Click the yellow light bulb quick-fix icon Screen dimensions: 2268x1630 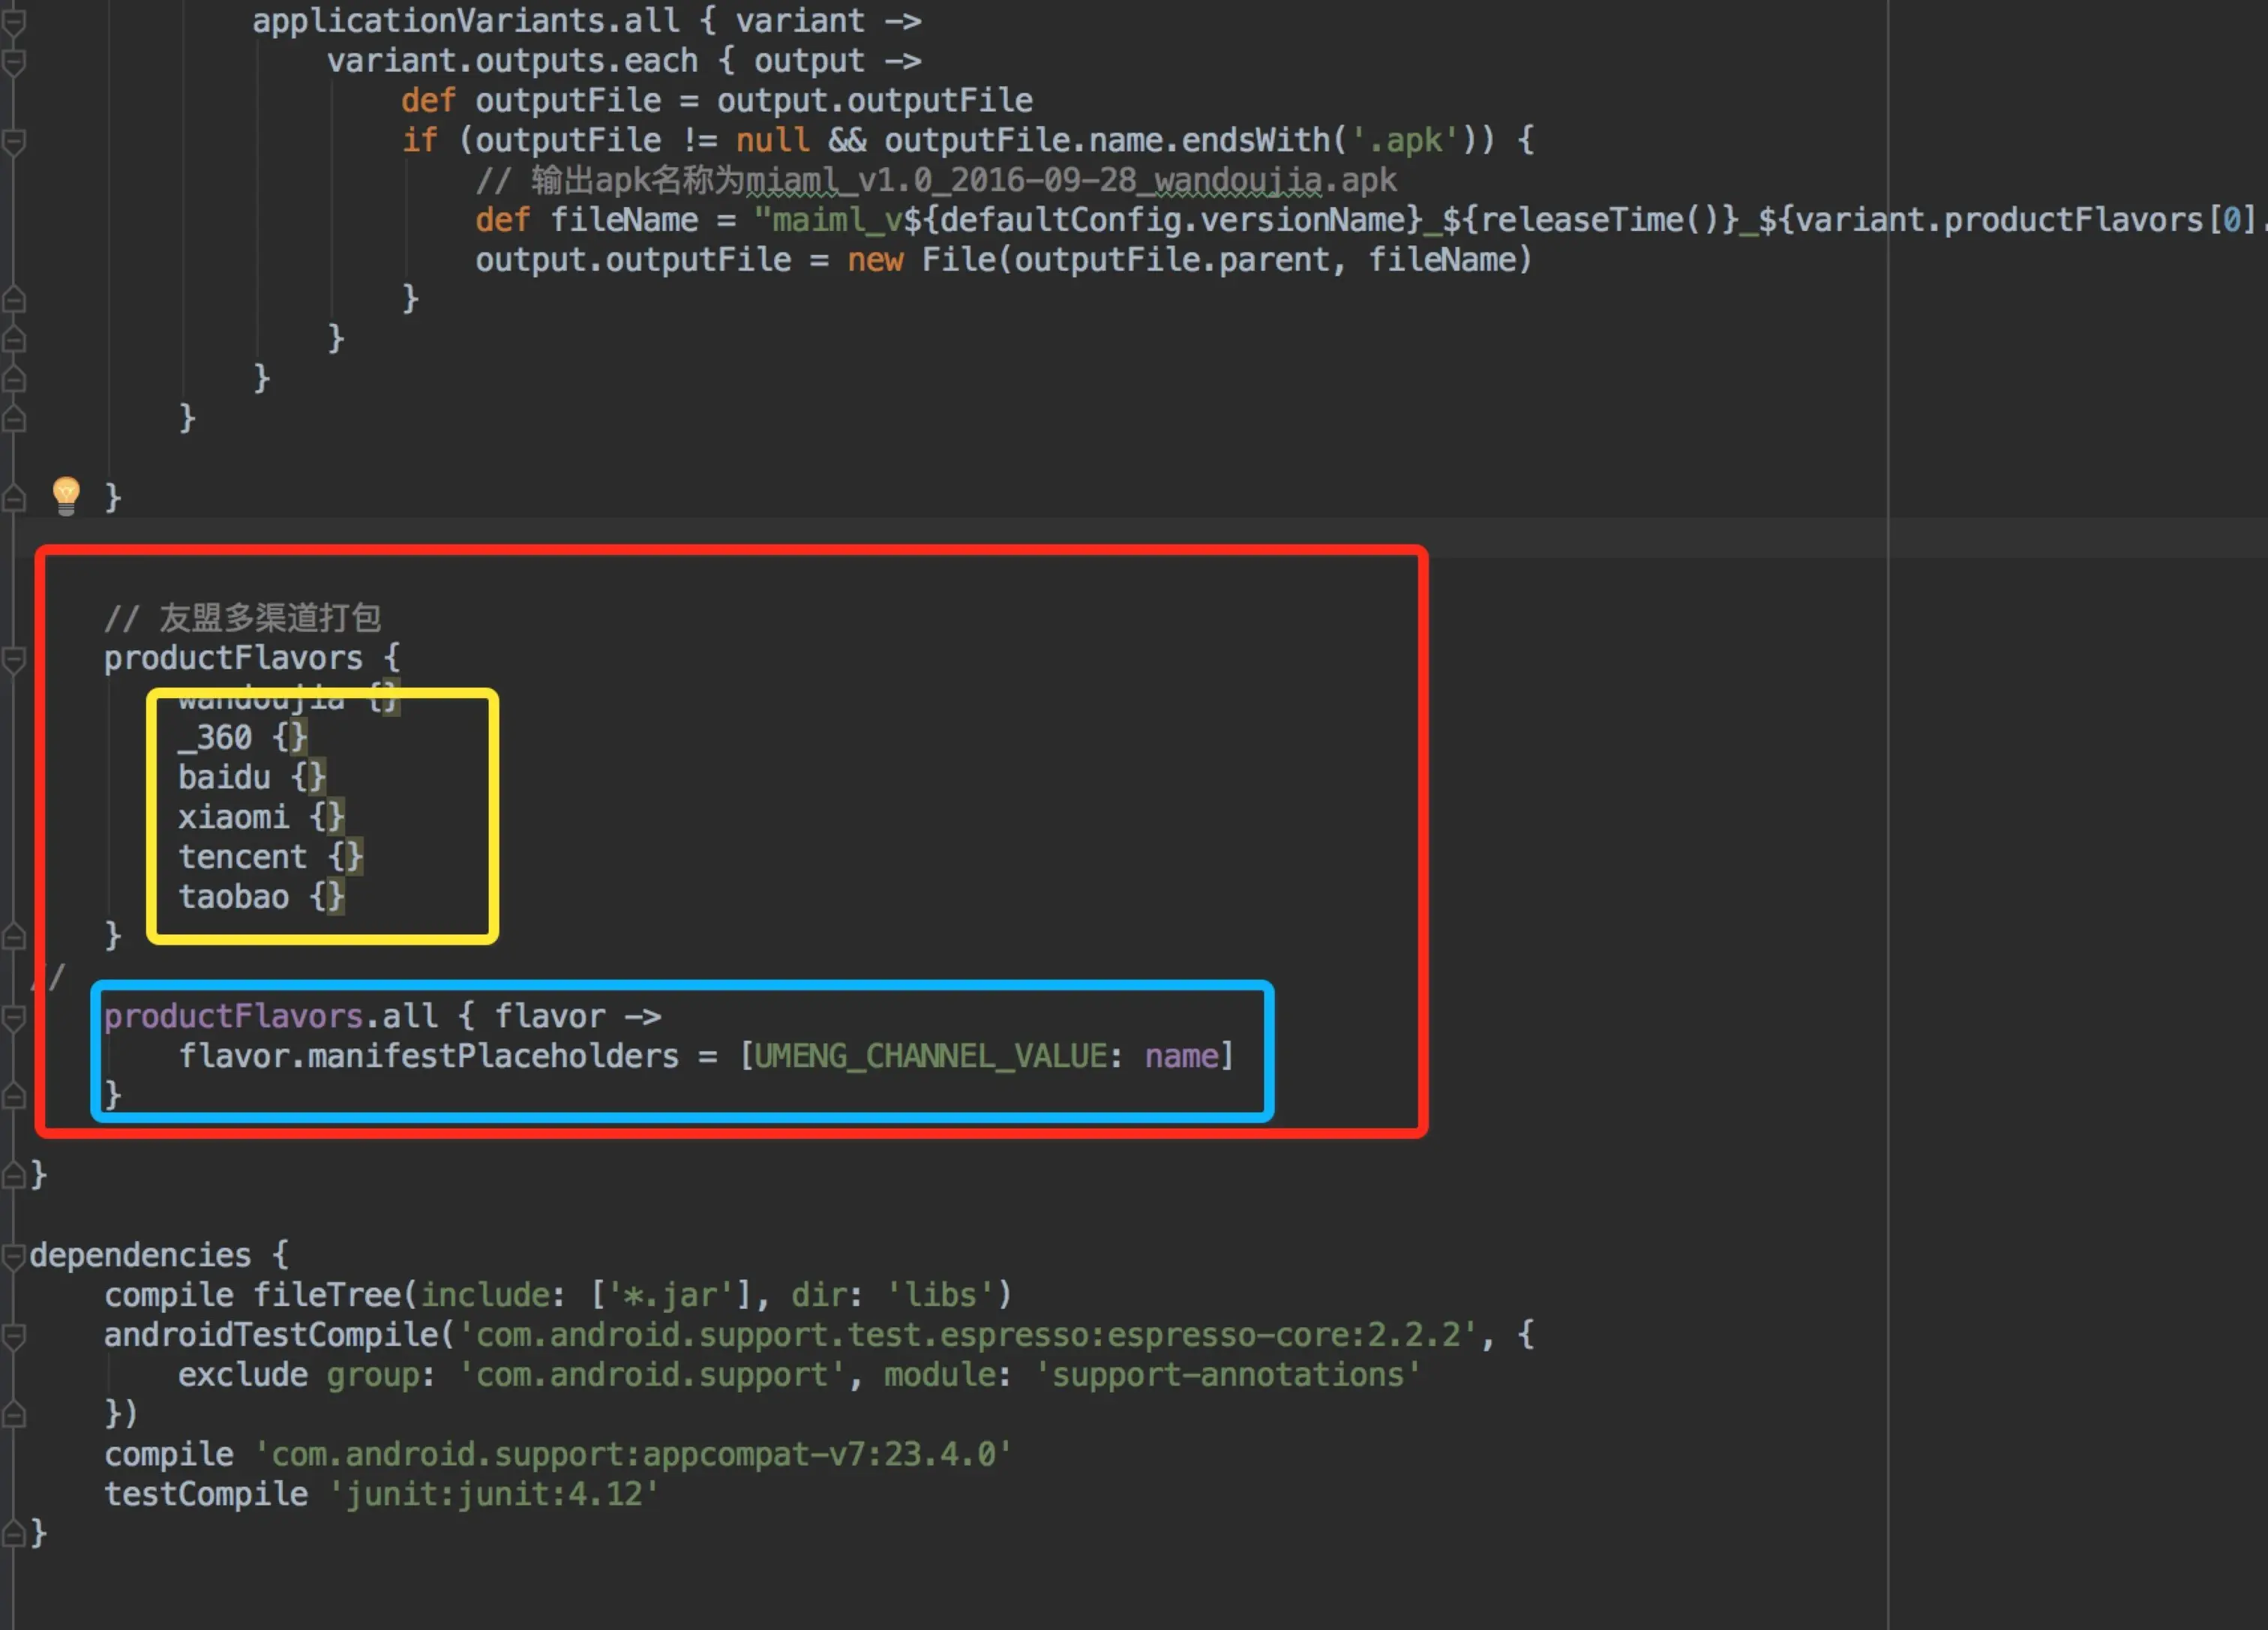pyautogui.click(x=66, y=494)
